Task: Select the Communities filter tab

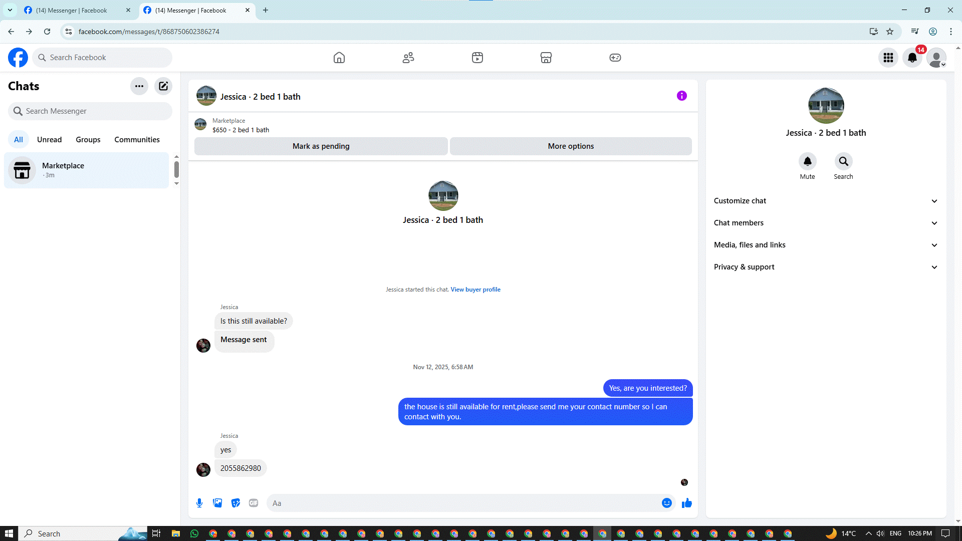Action: (137, 140)
